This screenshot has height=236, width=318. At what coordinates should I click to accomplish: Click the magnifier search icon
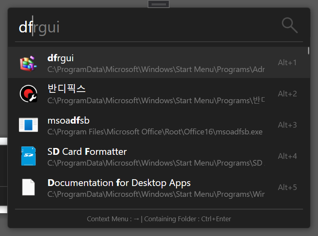point(290,25)
